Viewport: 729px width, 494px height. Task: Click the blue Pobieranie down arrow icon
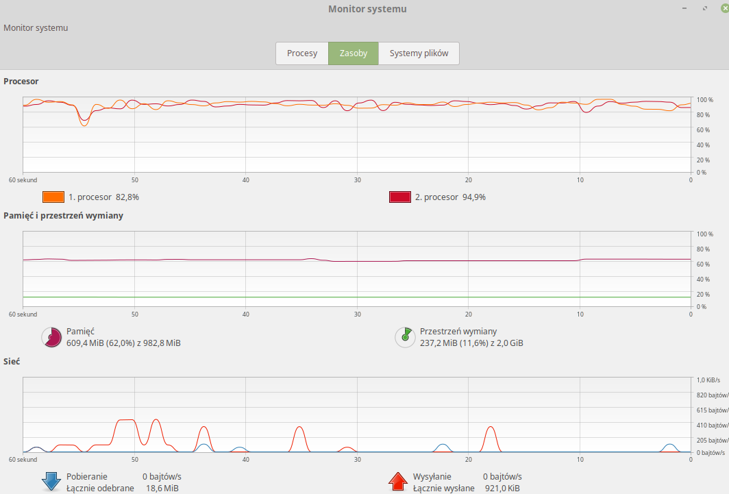click(x=52, y=482)
